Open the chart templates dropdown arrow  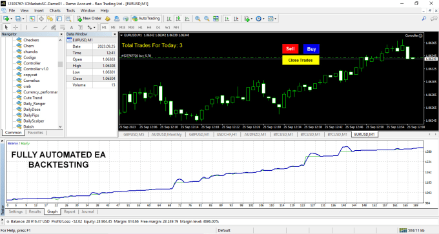pyautogui.click(x=276, y=19)
